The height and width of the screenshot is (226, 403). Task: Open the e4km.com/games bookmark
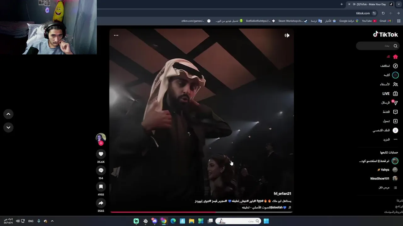point(196,21)
